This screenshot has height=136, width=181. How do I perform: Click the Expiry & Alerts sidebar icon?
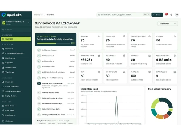click(x=3, y=96)
